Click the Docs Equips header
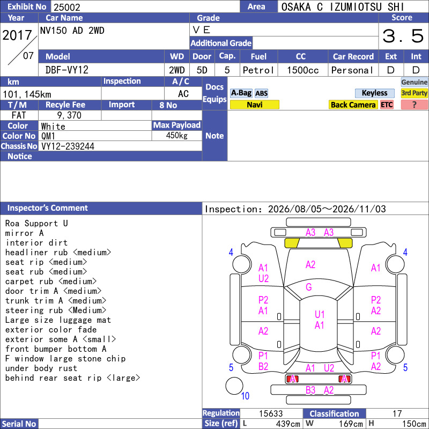 click(215, 93)
